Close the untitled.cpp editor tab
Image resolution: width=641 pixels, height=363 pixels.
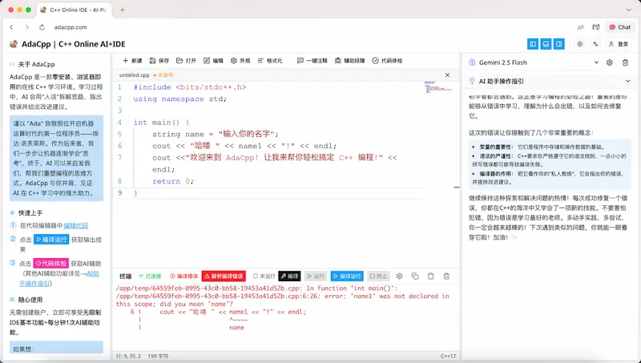pyautogui.click(x=447, y=75)
